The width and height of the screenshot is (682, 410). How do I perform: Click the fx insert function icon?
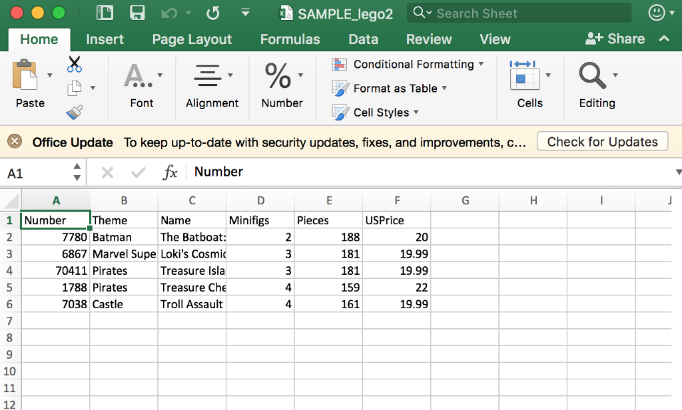coord(170,172)
